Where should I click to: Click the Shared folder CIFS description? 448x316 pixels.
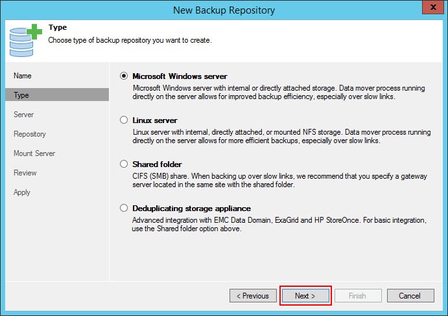pos(279,180)
